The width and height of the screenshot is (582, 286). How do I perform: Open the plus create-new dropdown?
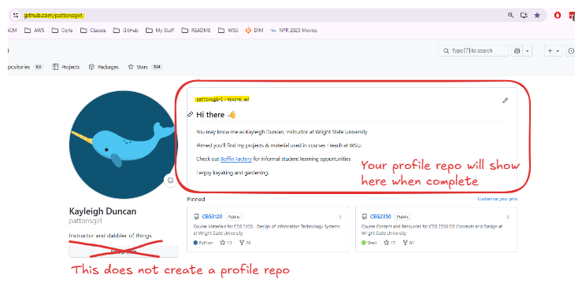click(554, 51)
